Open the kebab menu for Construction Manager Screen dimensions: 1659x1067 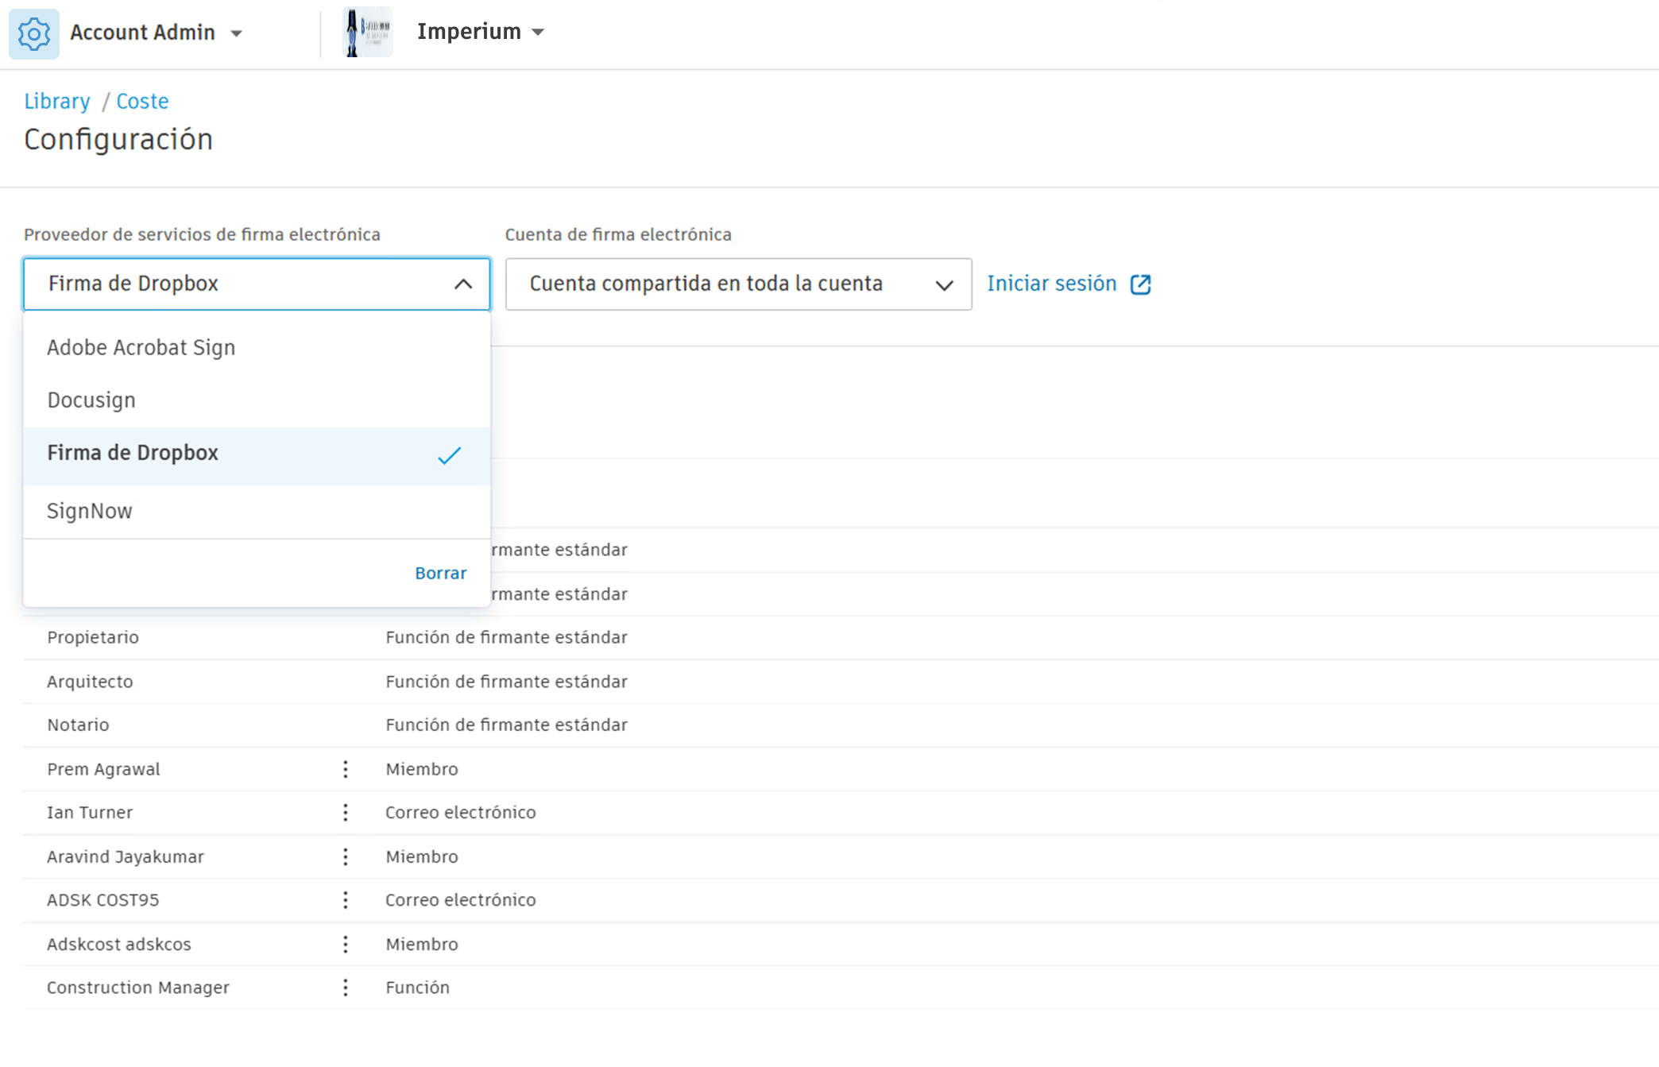(345, 988)
